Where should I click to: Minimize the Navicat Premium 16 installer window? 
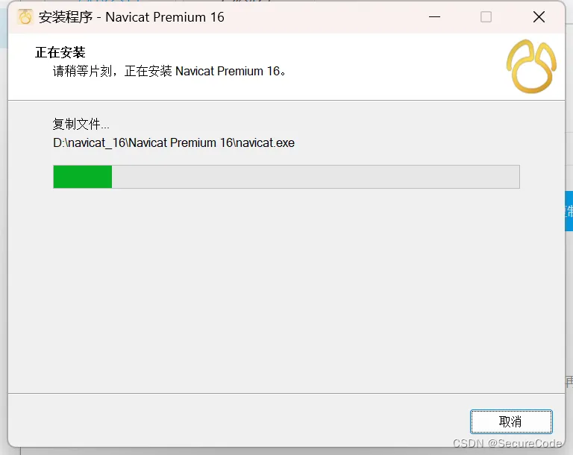click(x=434, y=17)
